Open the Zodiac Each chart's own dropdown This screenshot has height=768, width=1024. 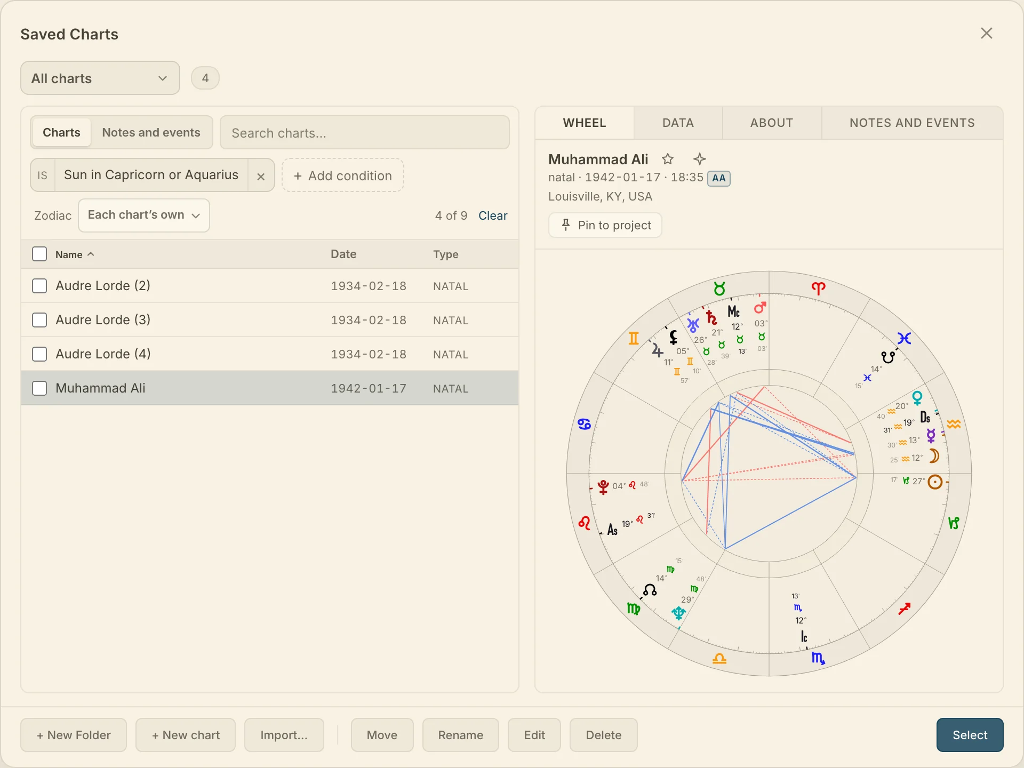click(x=144, y=215)
